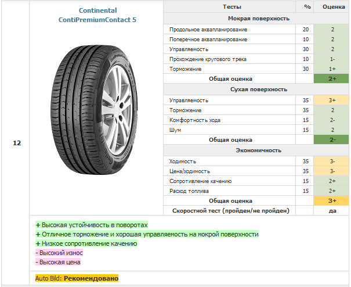Screen dimensions: 351x287
Task: Click the Auto Bild: Рекомендовано verdict label
Action: [x=77, y=278]
